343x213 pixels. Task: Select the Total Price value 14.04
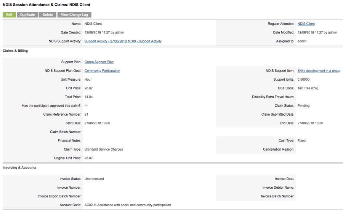(88, 97)
